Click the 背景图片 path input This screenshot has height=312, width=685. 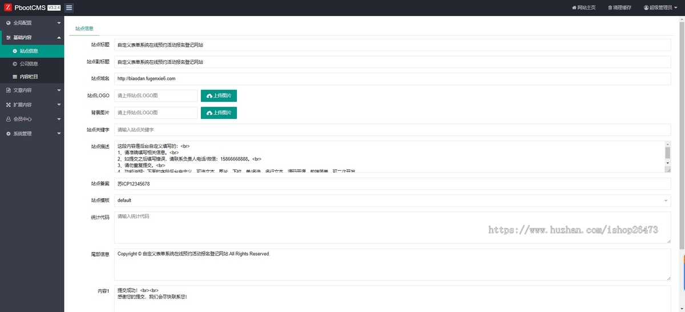tap(156, 113)
